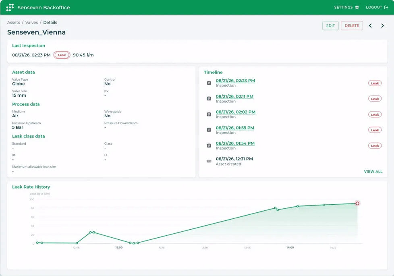Click clipboard icon for 01:54 PM inspection
394x276 pixels.
(209, 145)
